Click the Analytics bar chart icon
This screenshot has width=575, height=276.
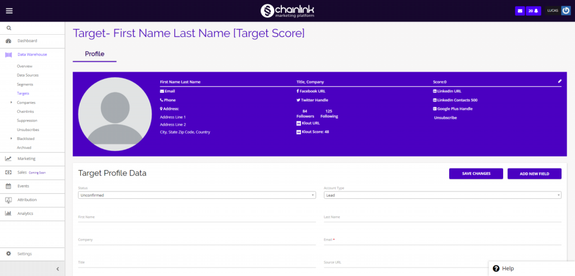[x=8, y=213]
